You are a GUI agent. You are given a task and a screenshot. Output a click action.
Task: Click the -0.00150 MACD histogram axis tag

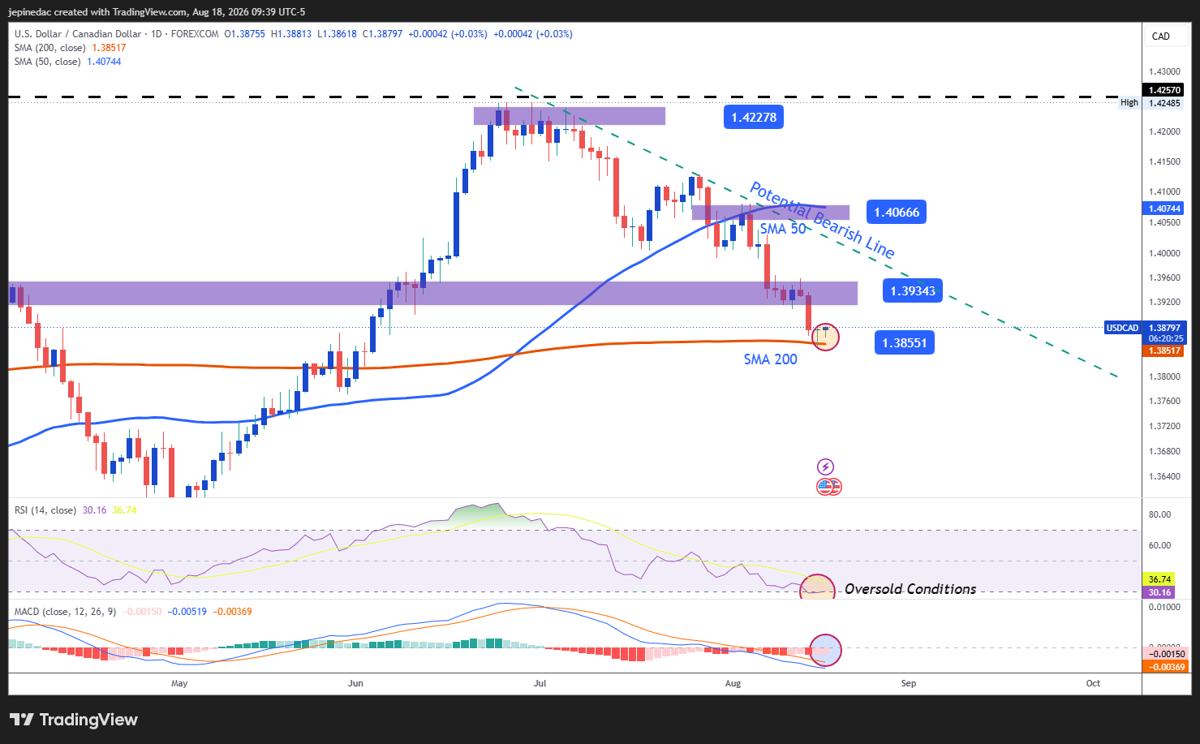tap(1163, 654)
